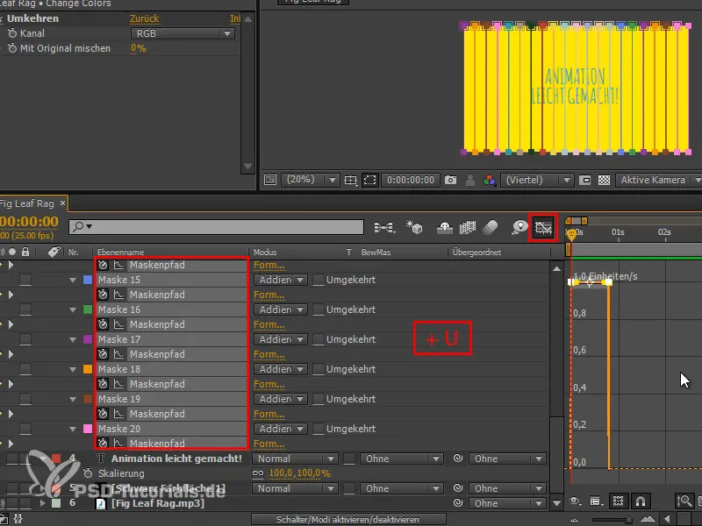The image size is (702, 526).
Task: Open the Addieren mode dropdown for Maske 19
Action: click(281, 399)
